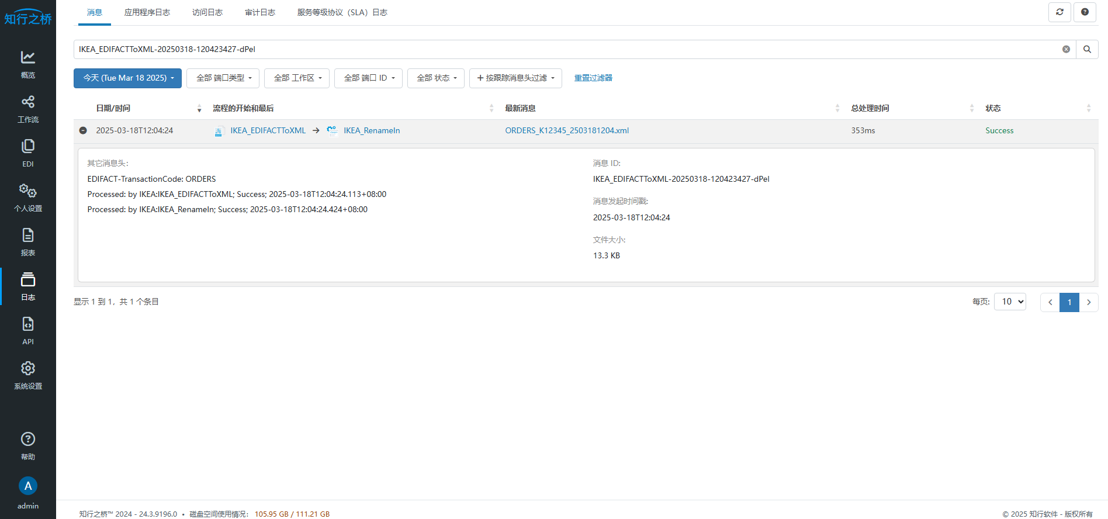
Task: Open ORDERS_K12345_2503181204.xml message link
Action: coord(567,130)
